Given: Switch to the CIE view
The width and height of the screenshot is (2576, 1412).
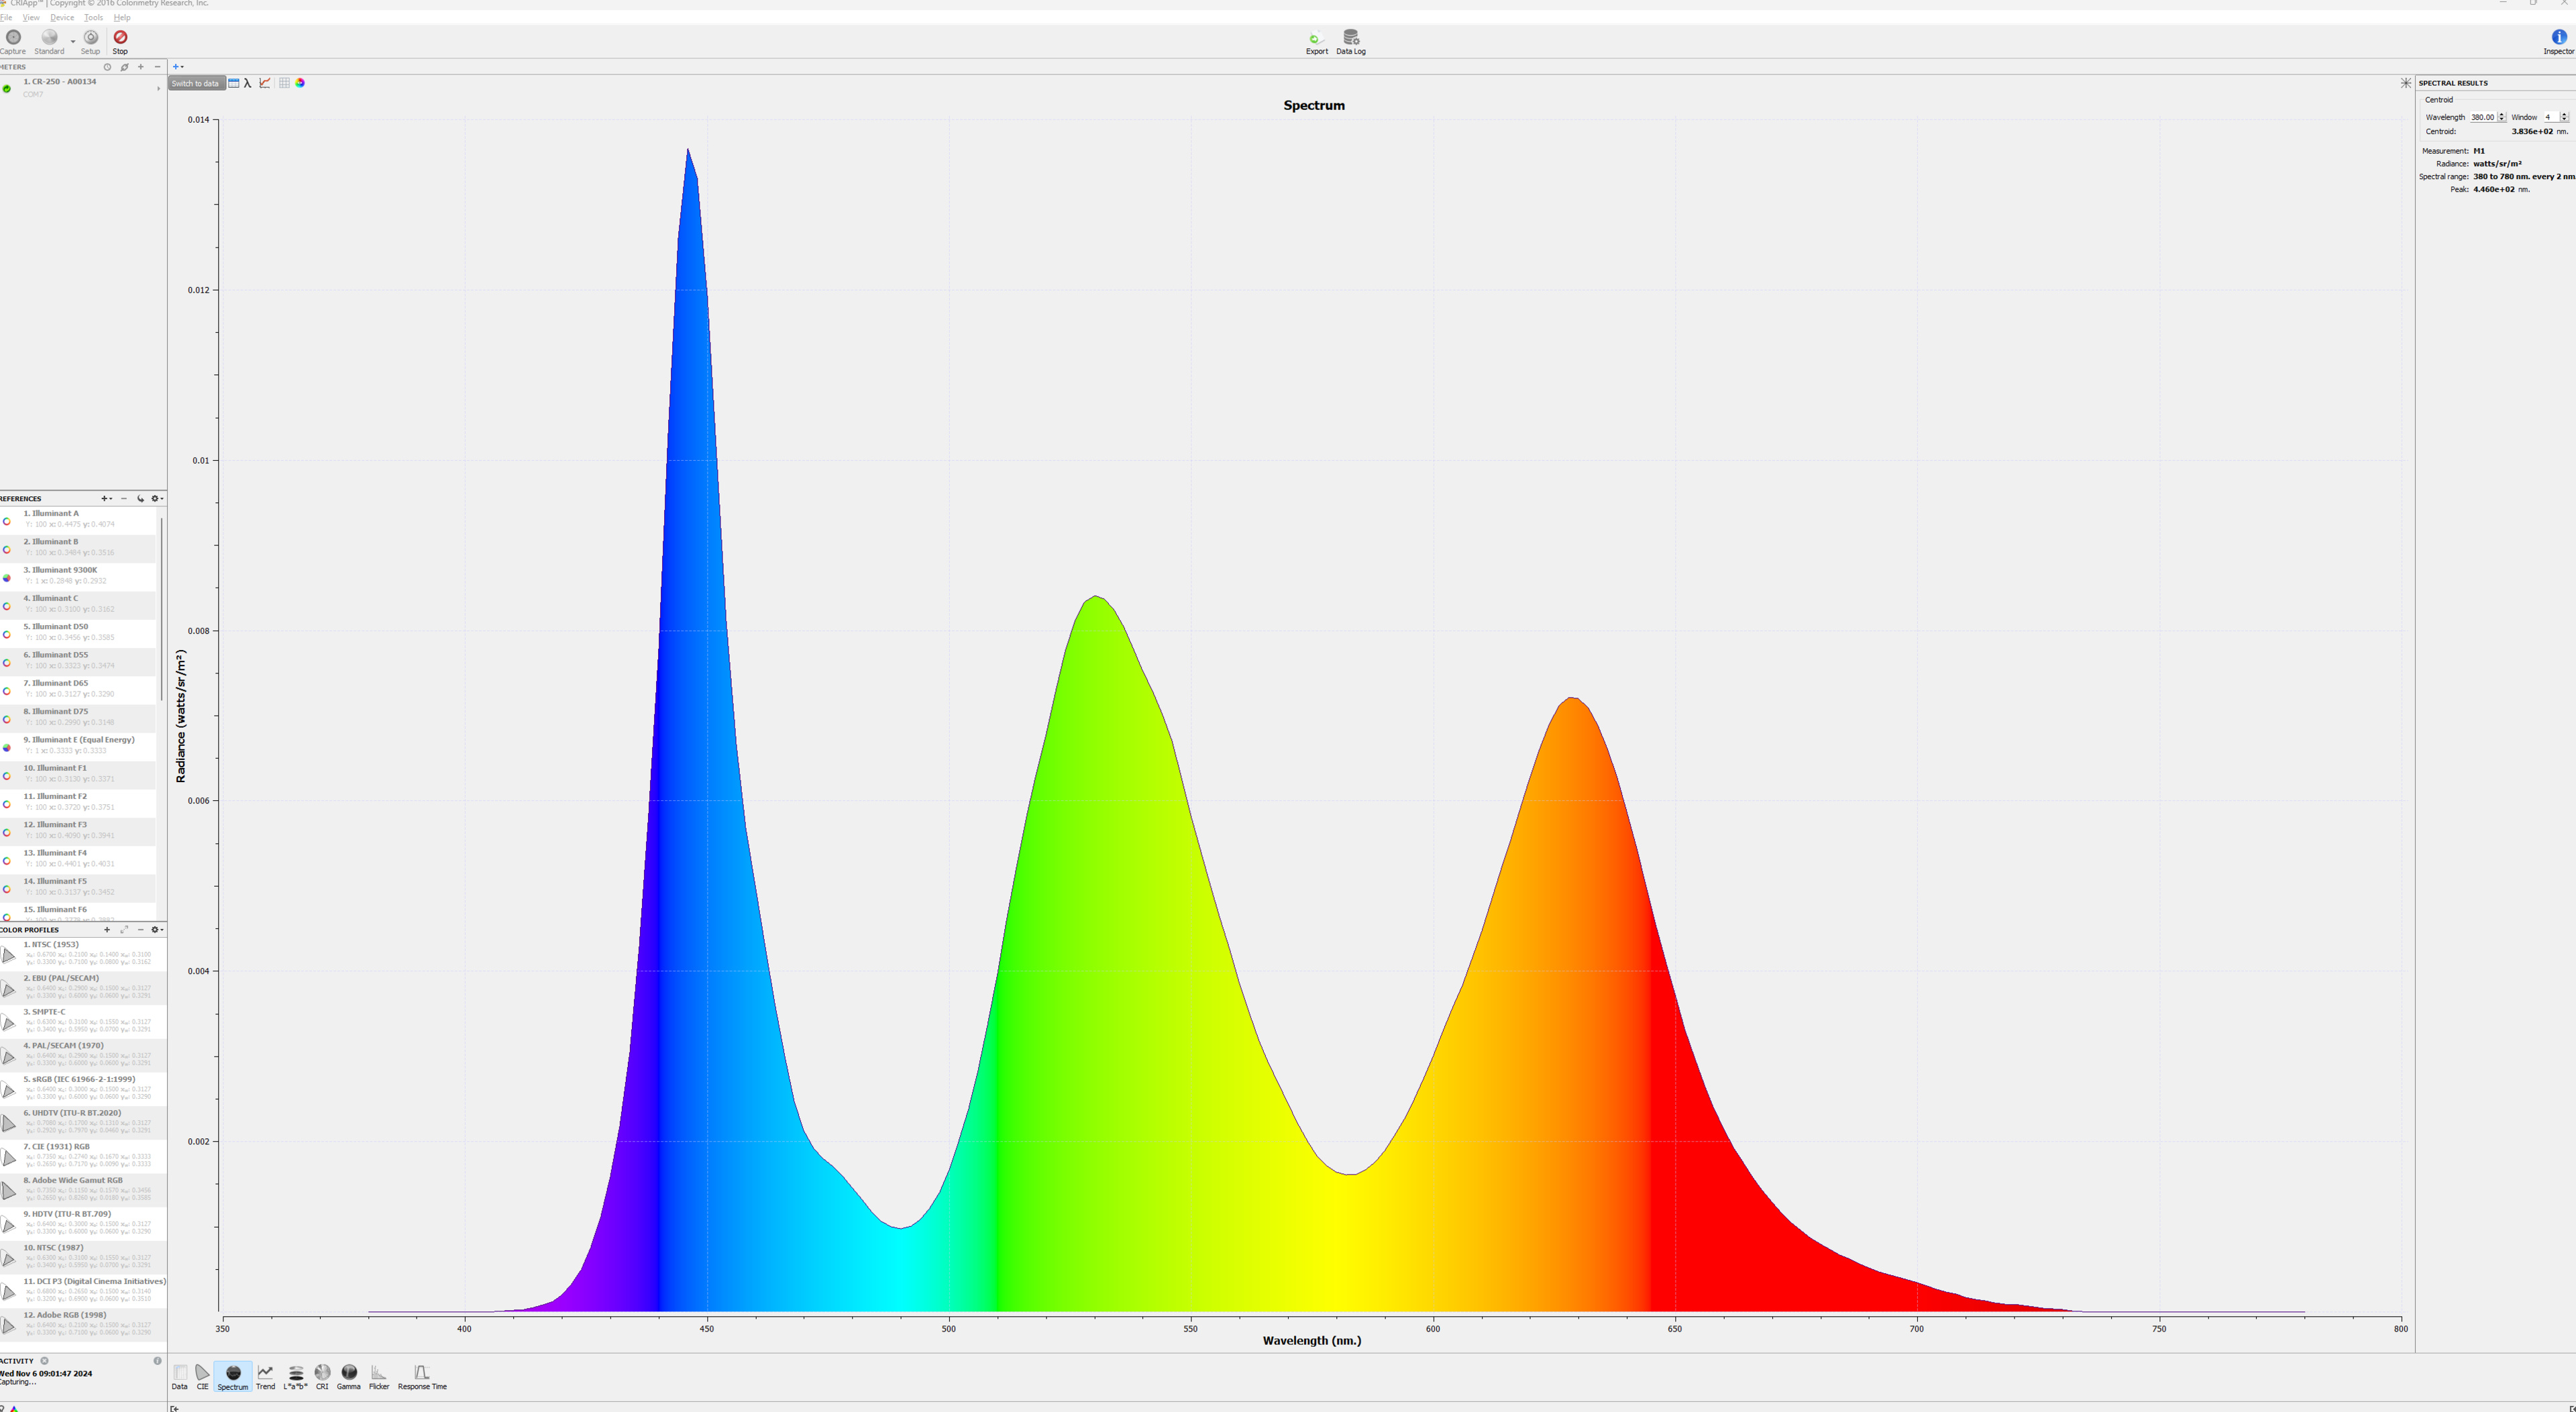Looking at the screenshot, I should tap(202, 1376).
